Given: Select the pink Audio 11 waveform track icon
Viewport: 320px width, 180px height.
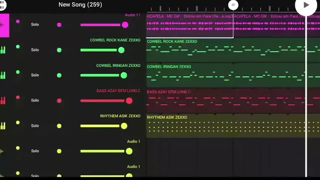Looking at the screenshot, I should 4,25.
